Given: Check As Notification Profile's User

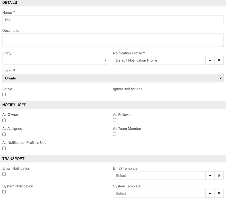Looking at the screenshot, I should coord(4,148).
